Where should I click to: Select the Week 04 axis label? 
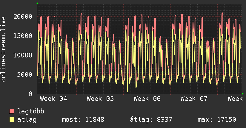click(53, 99)
